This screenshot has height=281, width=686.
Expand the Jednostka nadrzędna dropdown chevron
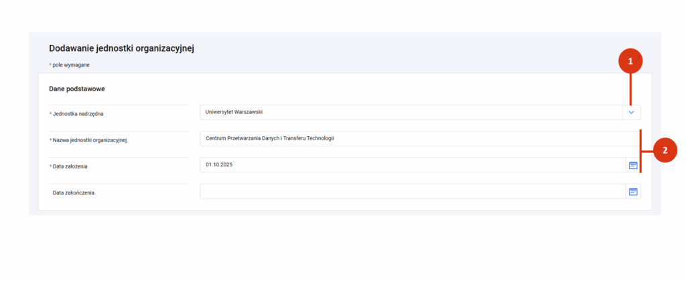(631, 113)
